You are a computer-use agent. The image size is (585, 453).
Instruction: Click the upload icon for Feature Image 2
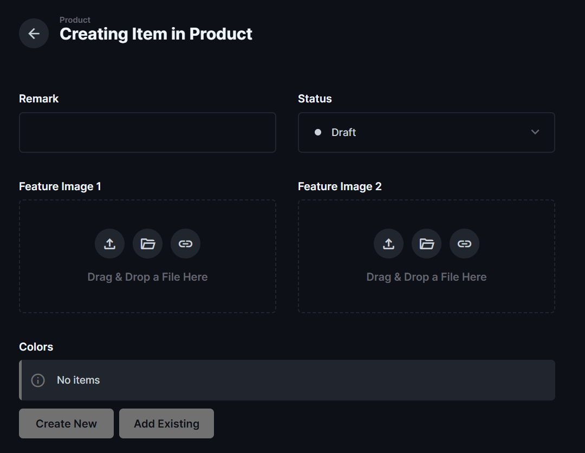coord(388,243)
